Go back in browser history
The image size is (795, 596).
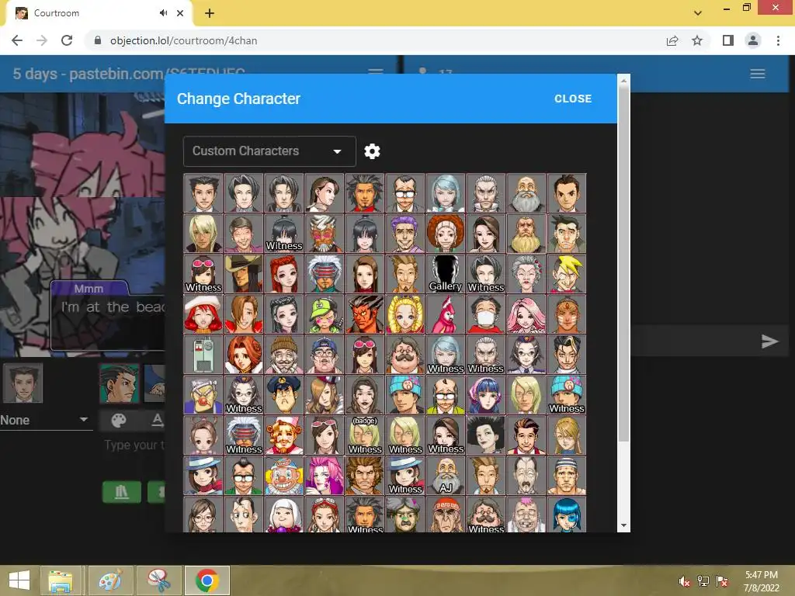click(x=17, y=40)
